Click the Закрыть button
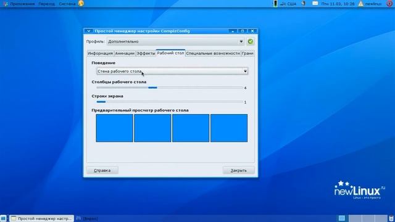Image resolution: width=395 pixels, height=222 pixels. (x=239, y=170)
